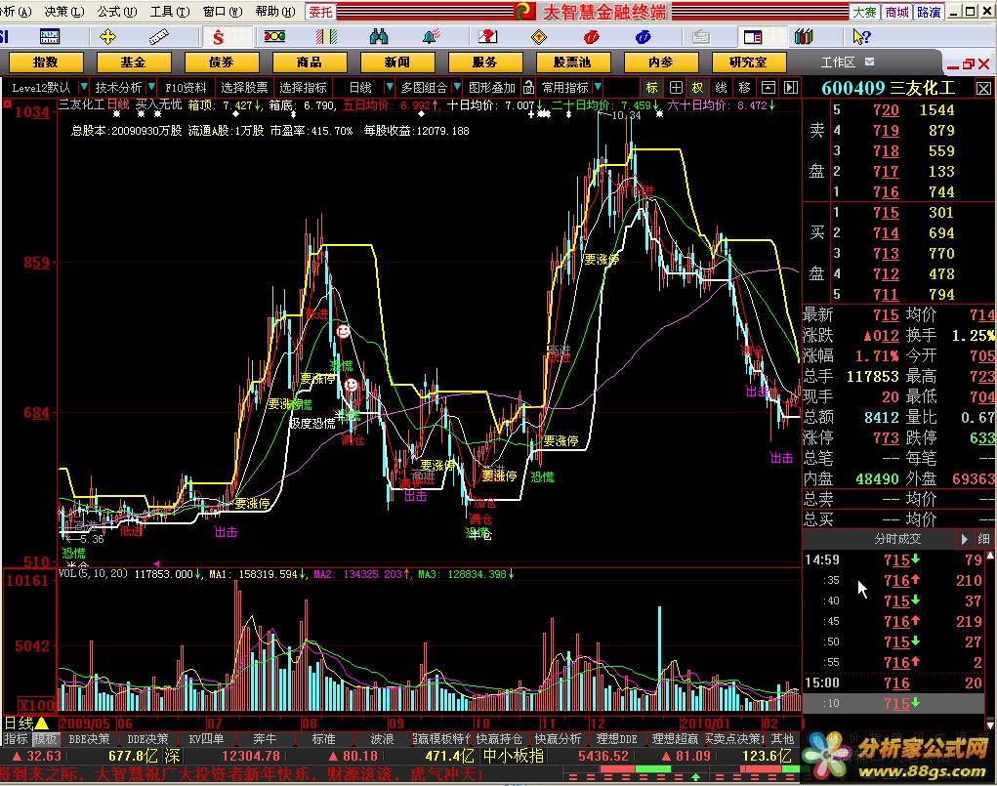Open the 股票池 yellow button
This screenshot has width=997, height=786.
tap(573, 62)
